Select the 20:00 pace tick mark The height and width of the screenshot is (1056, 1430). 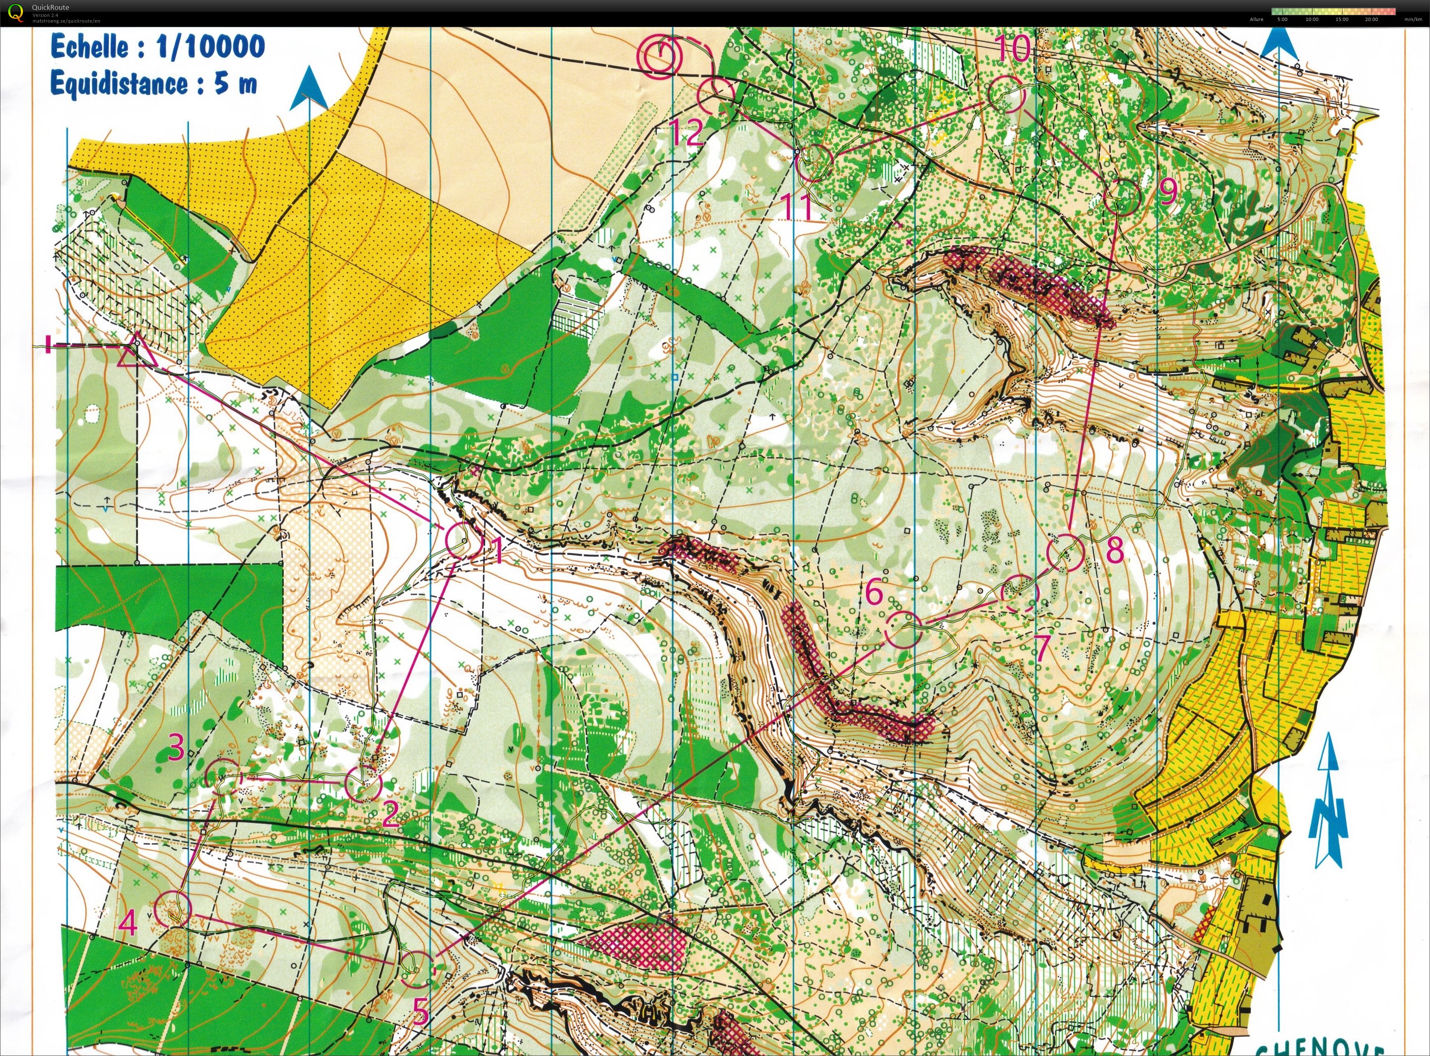pos(1371,12)
